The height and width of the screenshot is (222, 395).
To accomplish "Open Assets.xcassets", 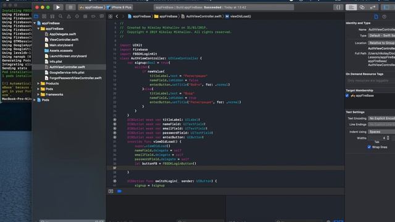I will pos(61,51).
